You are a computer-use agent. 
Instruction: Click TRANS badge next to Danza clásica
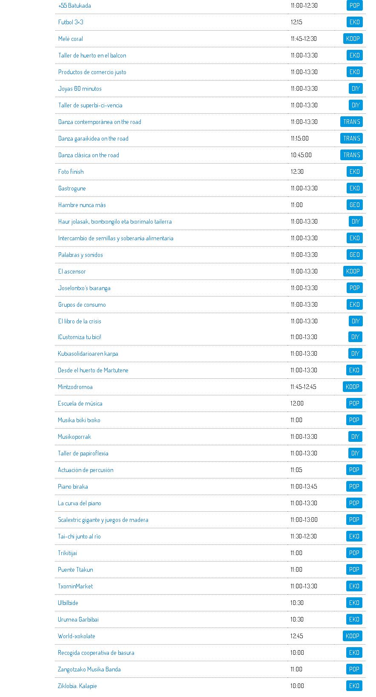pos(351,155)
